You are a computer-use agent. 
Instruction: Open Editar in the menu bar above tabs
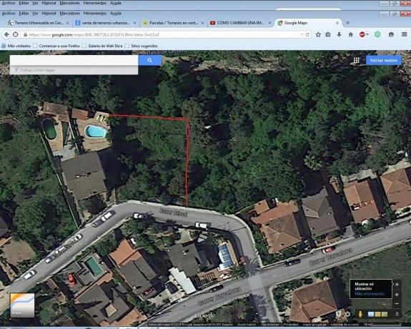point(24,13)
